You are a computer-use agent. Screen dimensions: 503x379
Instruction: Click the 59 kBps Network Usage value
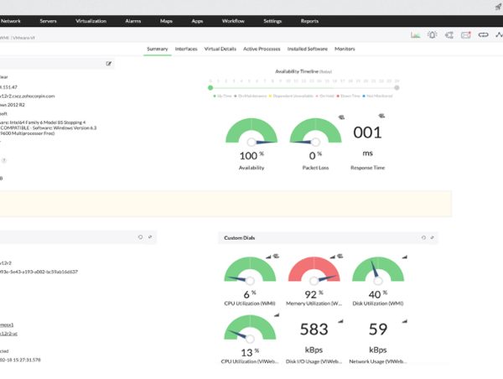(378, 330)
